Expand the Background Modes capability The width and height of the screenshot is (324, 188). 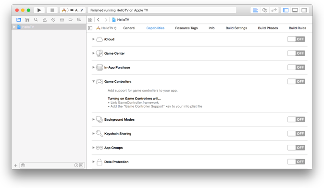(x=93, y=119)
